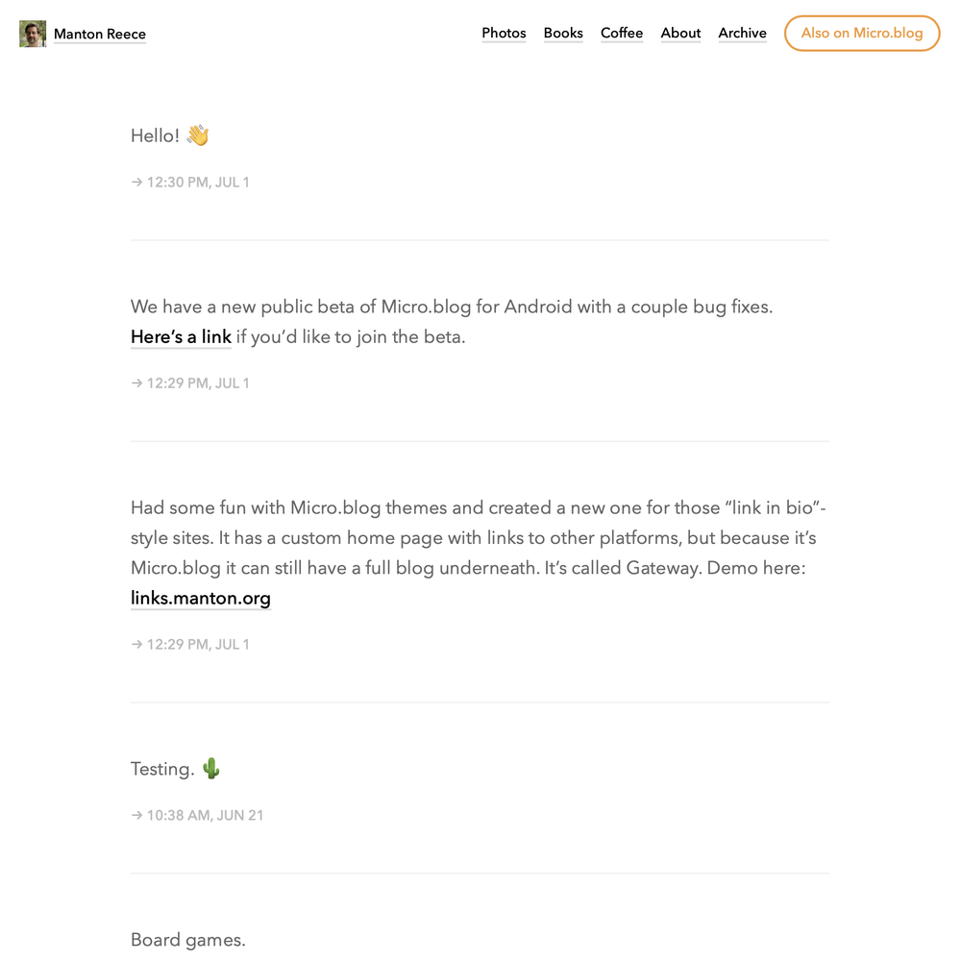Viewport: 961px width, 961px height.
Task: Click the cactus emoji after Testing.
Action: coord(211,769)
